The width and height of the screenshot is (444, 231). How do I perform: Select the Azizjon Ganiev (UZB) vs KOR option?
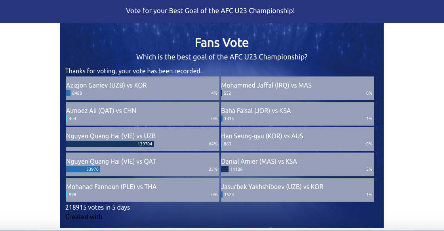143,88
